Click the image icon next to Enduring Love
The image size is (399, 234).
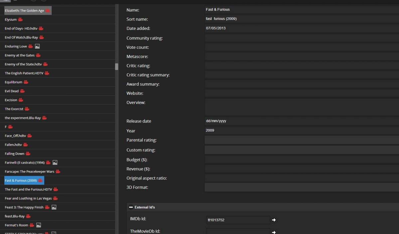tap(37, 46)
